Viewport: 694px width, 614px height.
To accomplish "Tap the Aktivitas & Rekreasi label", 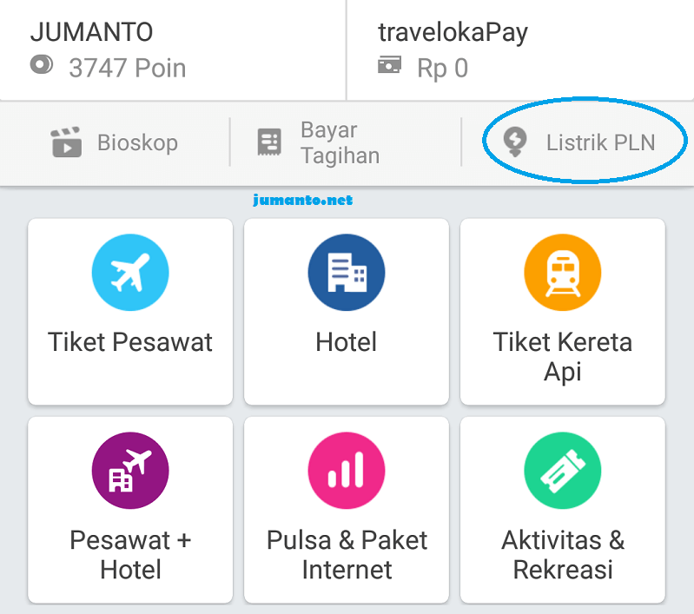I will coord(563,555).
